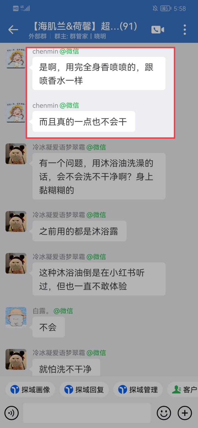Tap the group title 海肌兰&荷馨
198x428 pixels.
click(x=85, y=26)
